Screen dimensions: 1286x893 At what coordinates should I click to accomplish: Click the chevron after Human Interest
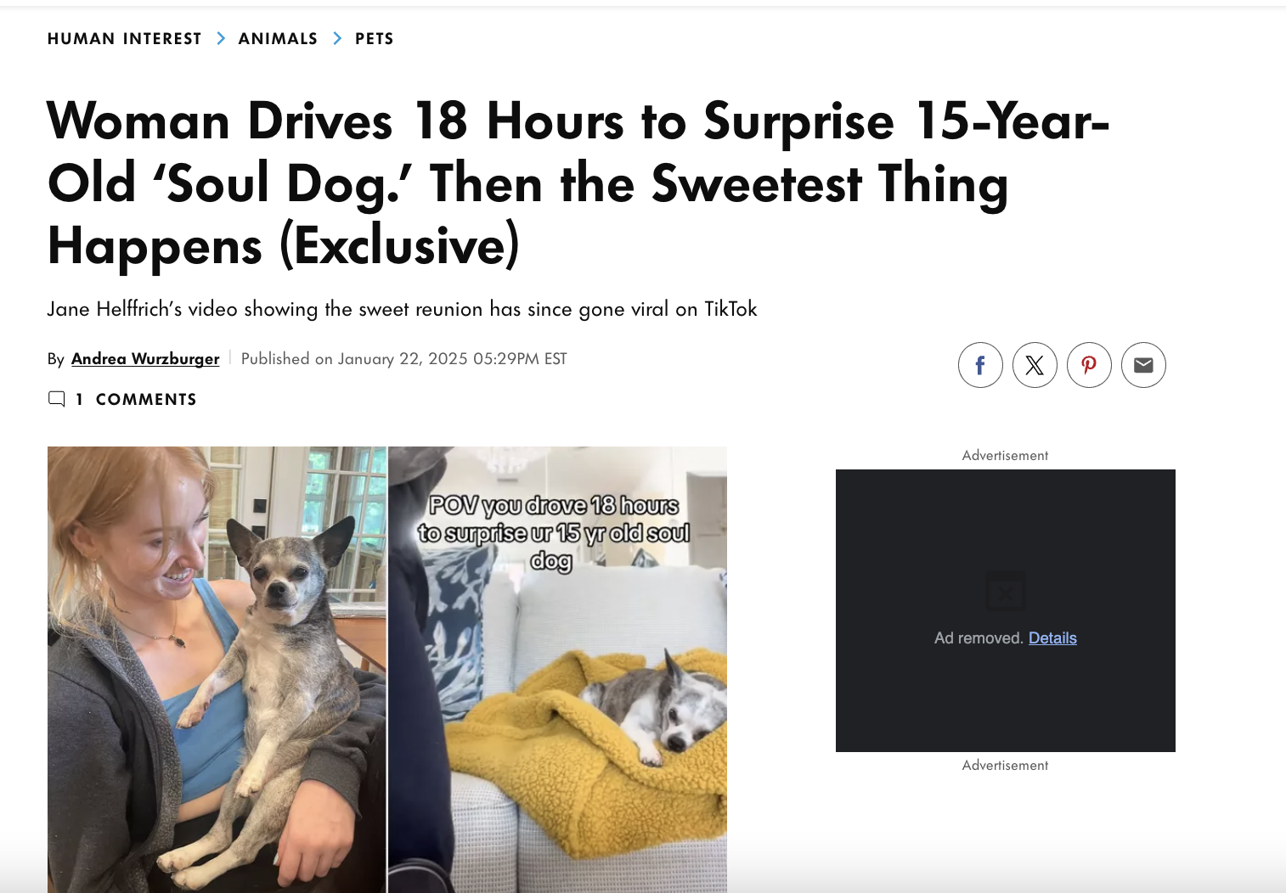(221, 38)
